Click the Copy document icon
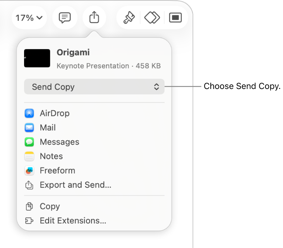Screen dimensions: 283x248 [29, 206]
